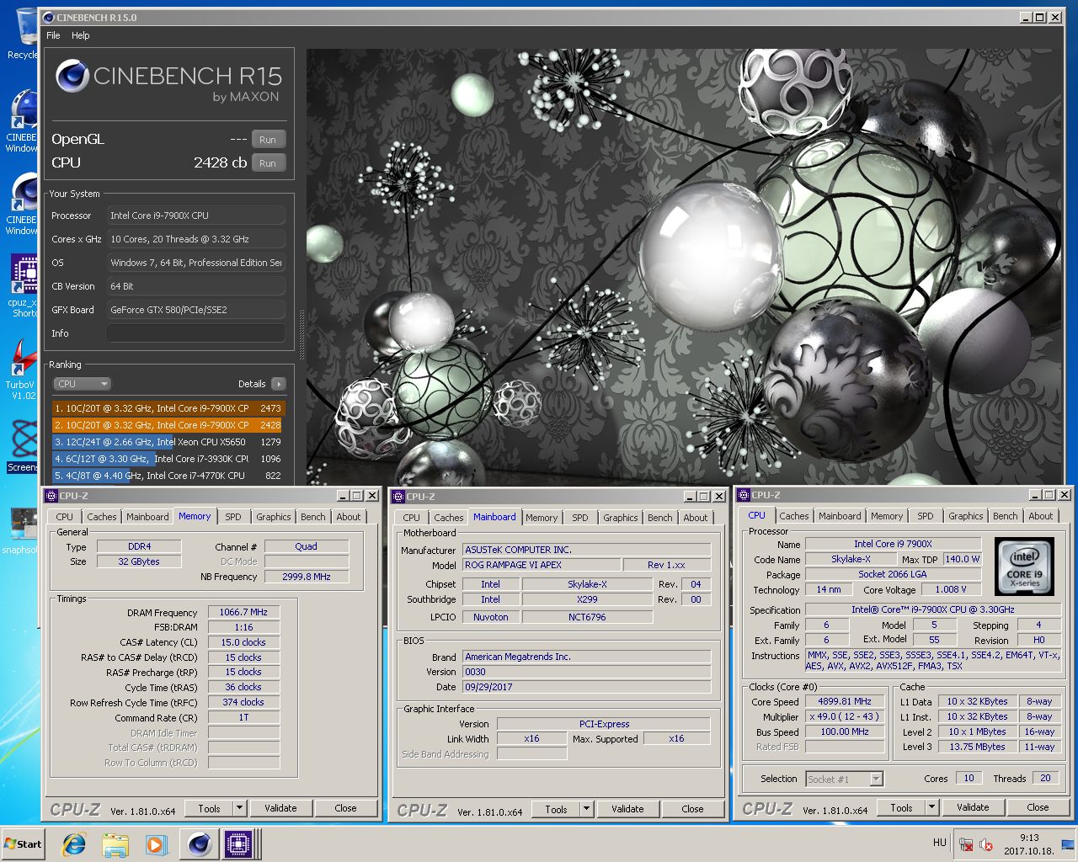Open the Socket #1 selection dropdown
Screen dimensions: 1078x862
[844, 779]
